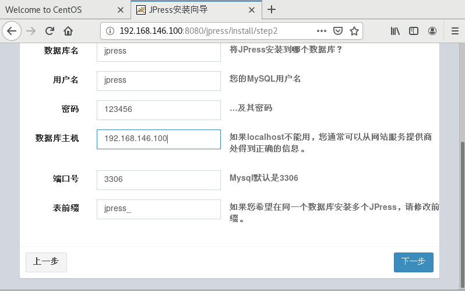The image size is (465, 291).
Task: Click the hint about installing multiple JPress
Action: pos(334,213)
